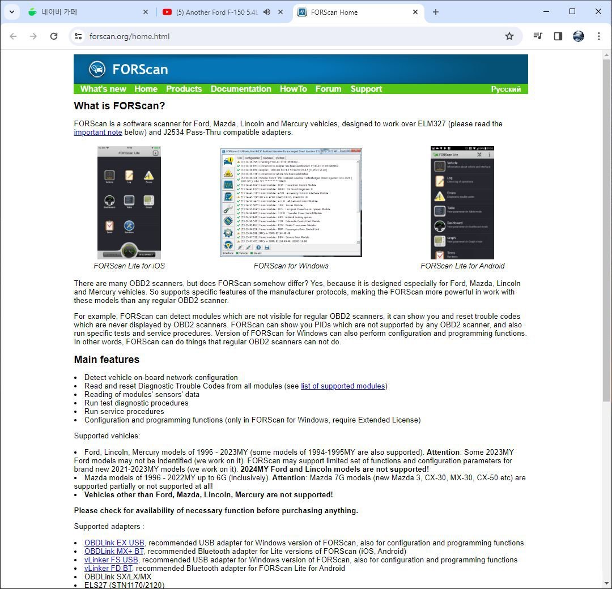Click the 'Supported vehicles:' label
Viewport: 612px width, 589px height.
tap(107, 436)
